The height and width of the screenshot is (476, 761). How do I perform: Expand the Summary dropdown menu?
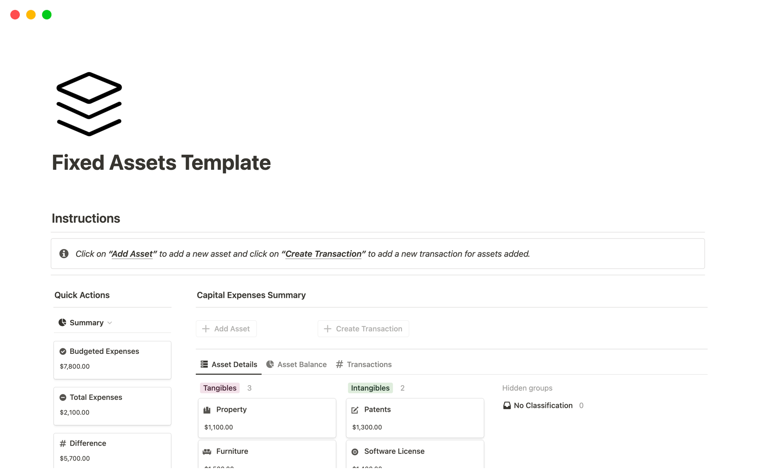(110, 322)
